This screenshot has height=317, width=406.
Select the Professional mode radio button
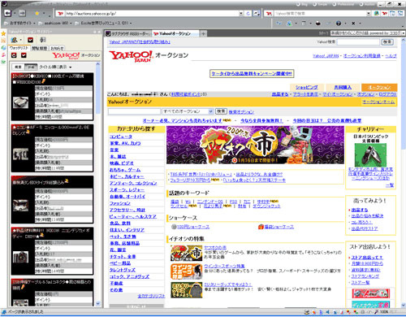point(335,4)
